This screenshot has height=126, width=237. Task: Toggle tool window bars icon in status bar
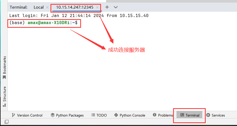click(x=7, y=122)
